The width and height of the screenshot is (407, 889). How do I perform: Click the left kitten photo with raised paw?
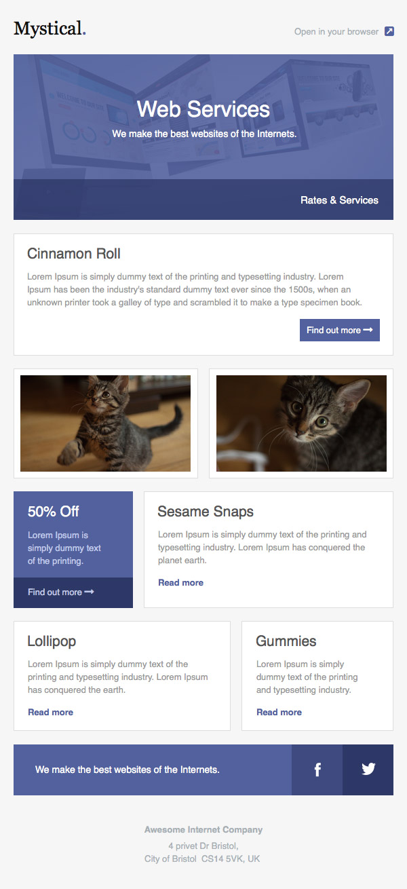[x=105, y=423]
